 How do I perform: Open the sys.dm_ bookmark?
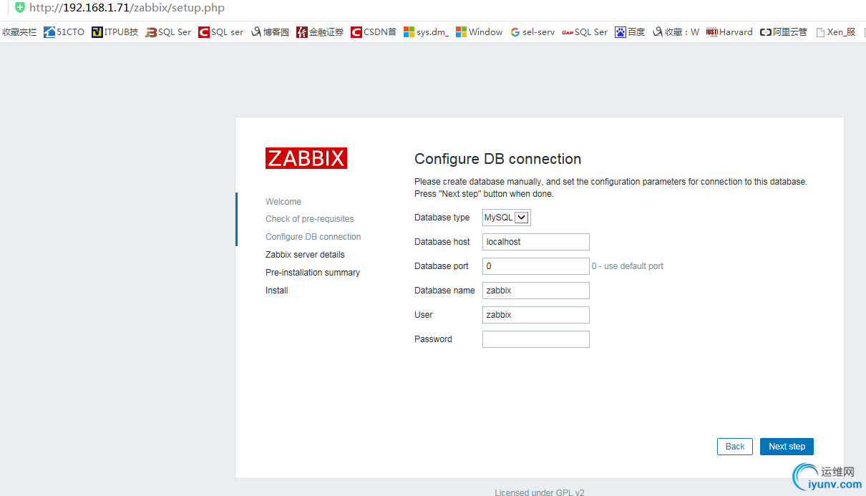click(x=427, y=32)
